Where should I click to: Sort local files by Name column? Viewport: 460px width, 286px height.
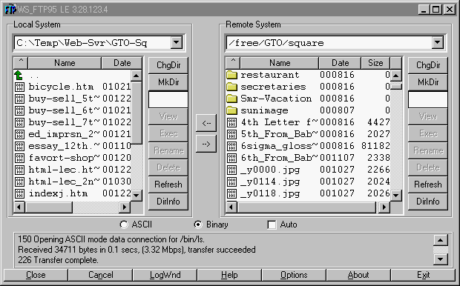(x=65, y=63)
